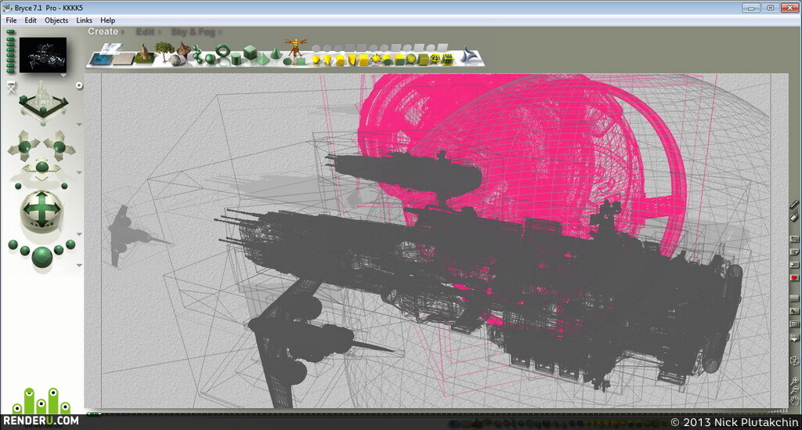Screen dimensions: 802x430
Task: Open the Edit menu
Action: [31, 20]
